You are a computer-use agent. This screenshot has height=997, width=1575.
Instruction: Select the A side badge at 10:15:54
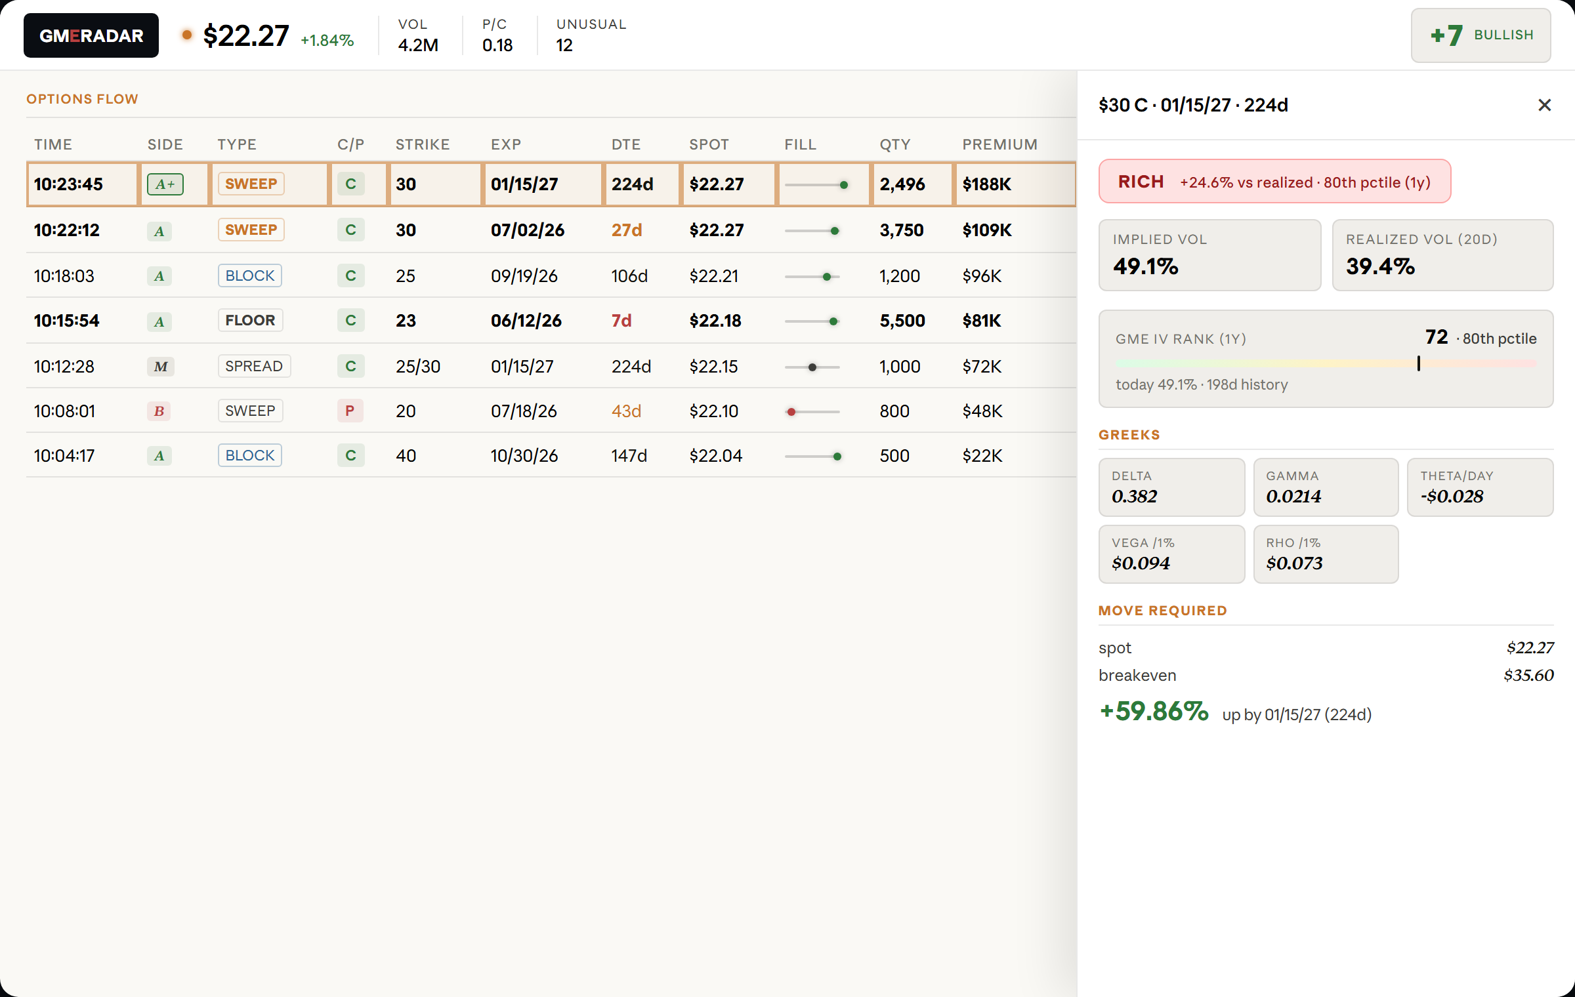[x=159, y=321]
